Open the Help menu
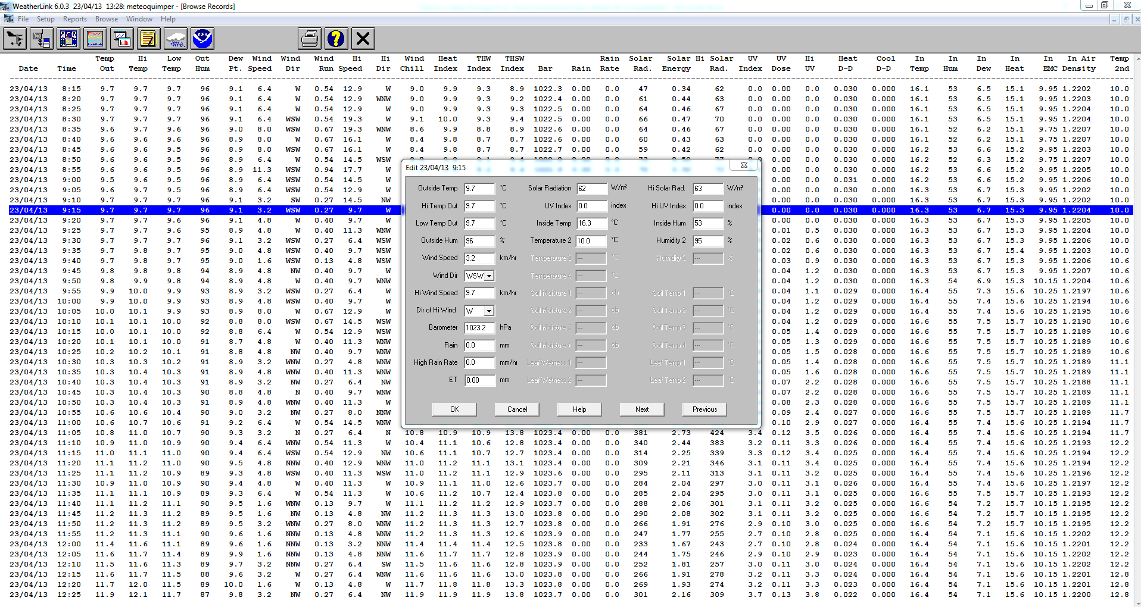Image resolution: width=1141 pixels, height=607 pixels. click(x=168, y=19)
